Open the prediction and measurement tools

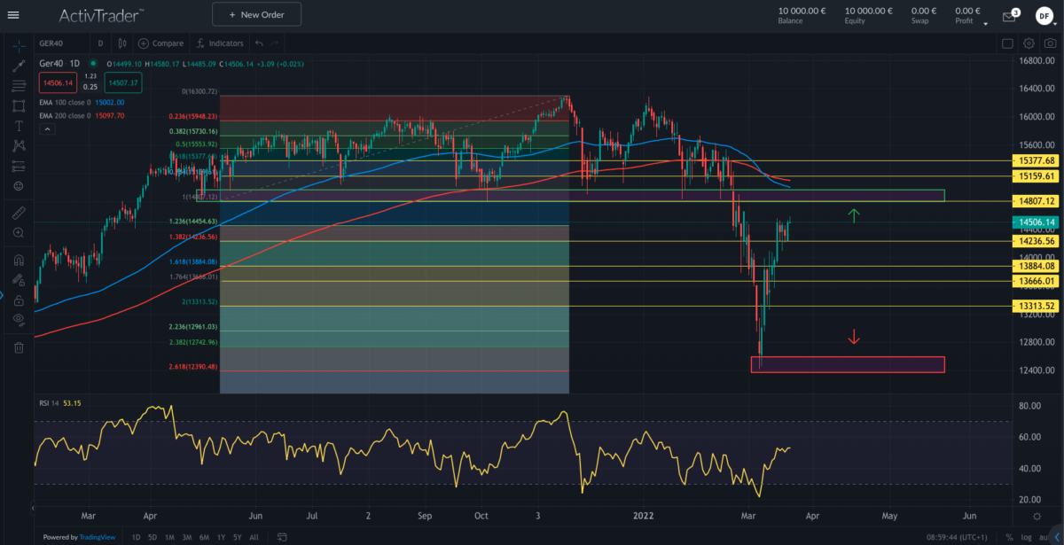[19, 166]
